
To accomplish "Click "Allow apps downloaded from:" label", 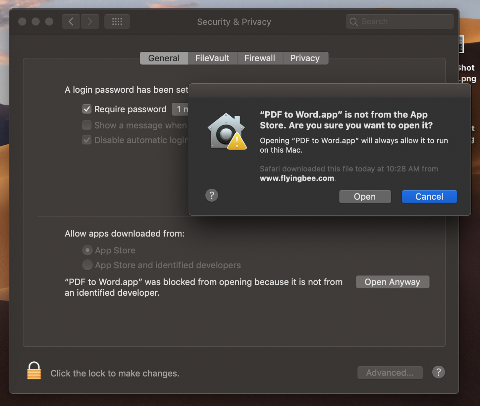I will tap(125, 234).
